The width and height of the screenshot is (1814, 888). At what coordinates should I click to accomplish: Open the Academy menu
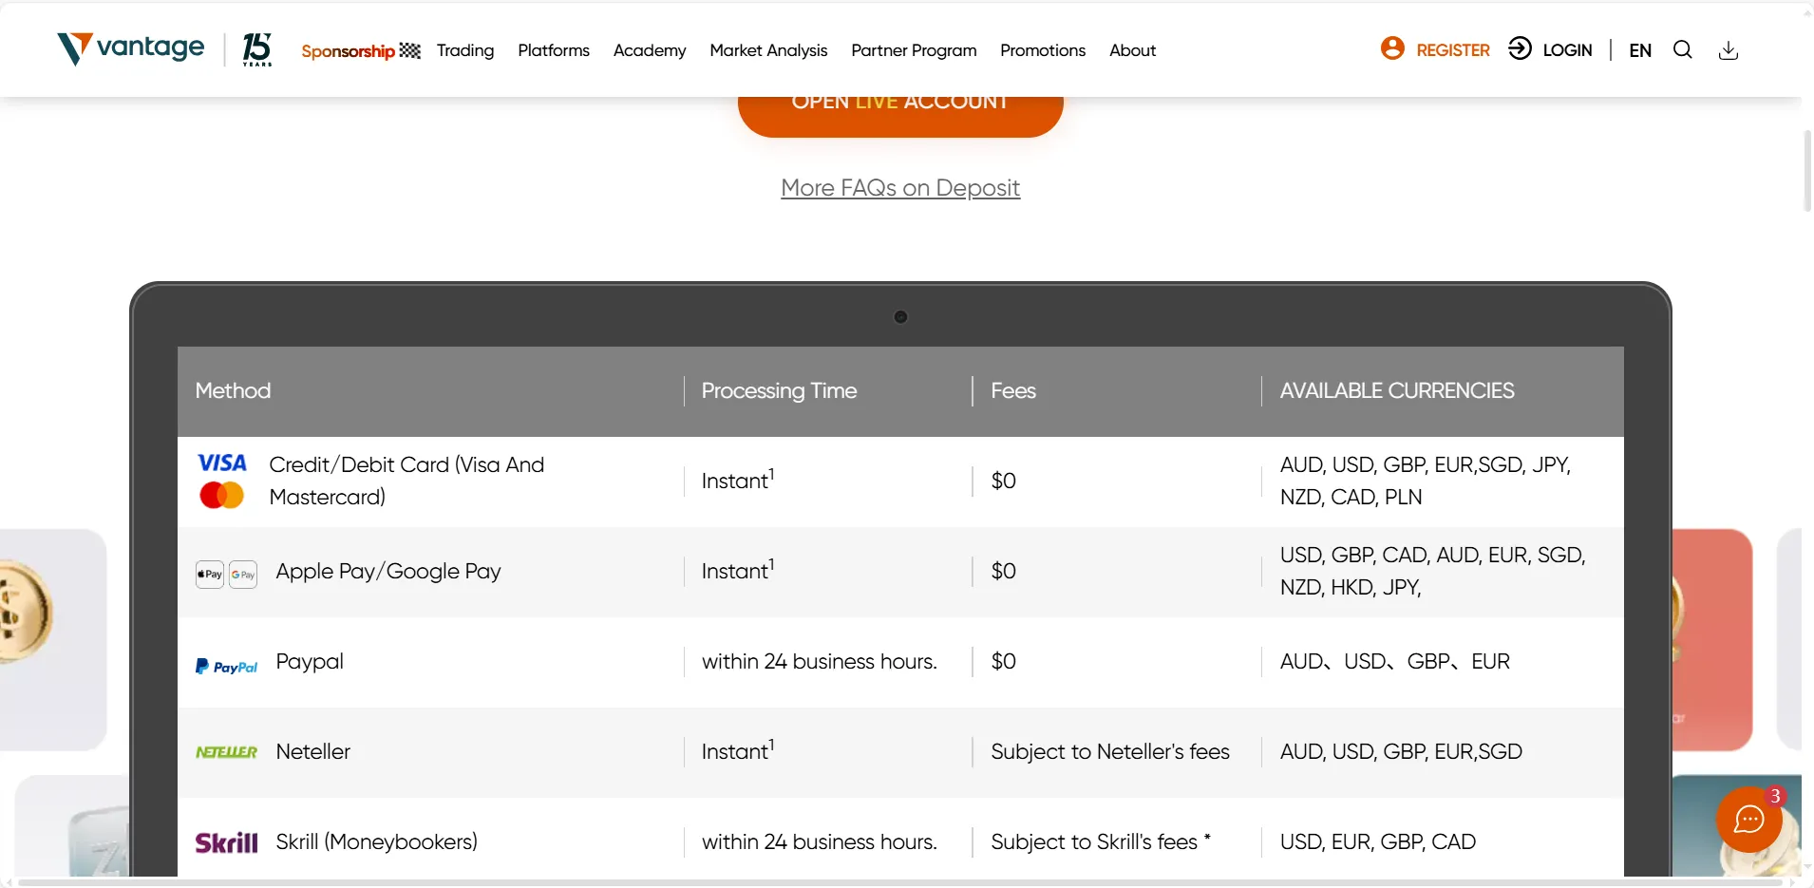click(650, 50)
